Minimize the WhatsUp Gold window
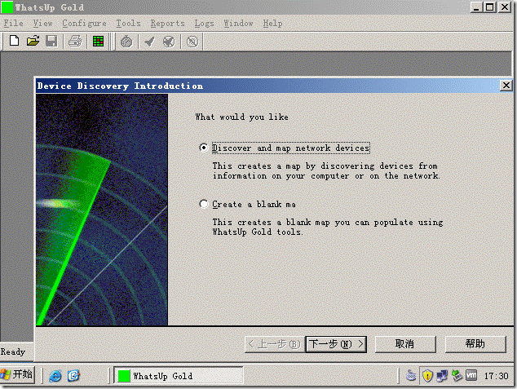The height and width of the screenshot is (389, 517). tap(476, 7)
